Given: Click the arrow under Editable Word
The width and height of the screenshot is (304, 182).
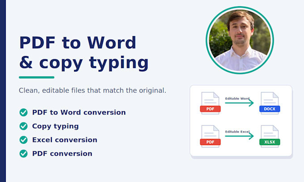Looking at the screenshot, I should coord(239,103).
